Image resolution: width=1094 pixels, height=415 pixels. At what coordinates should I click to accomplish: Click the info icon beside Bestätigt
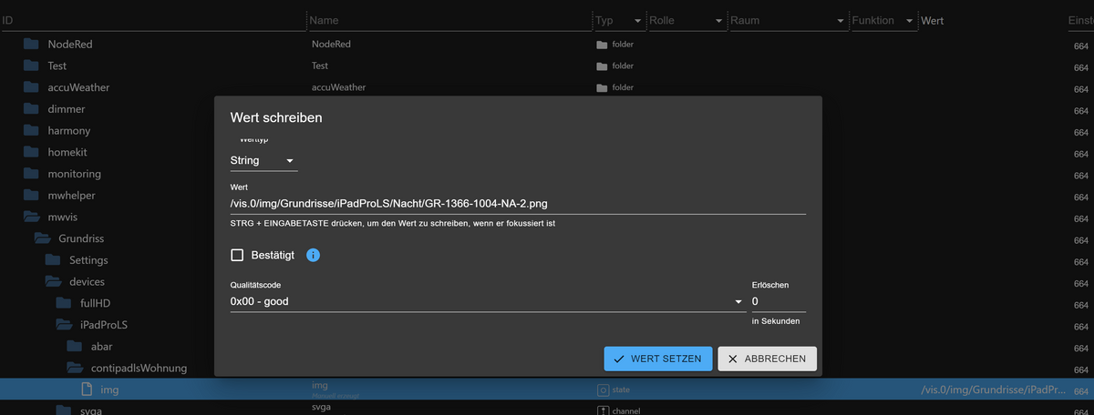(x=313, y=256)
